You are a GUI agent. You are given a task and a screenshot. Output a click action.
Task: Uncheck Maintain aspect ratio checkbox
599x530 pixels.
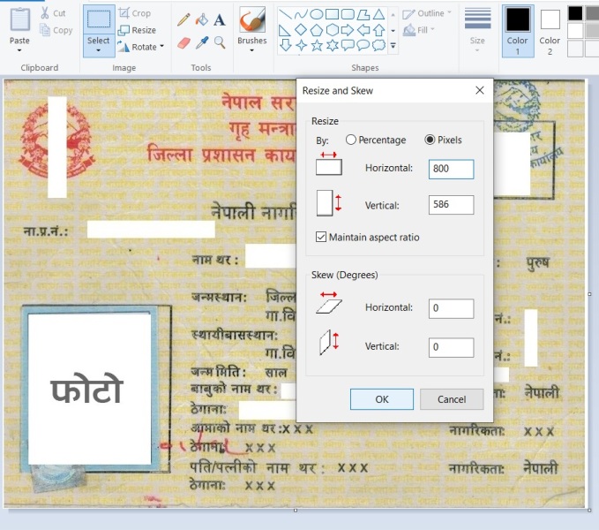click(322, 237)
